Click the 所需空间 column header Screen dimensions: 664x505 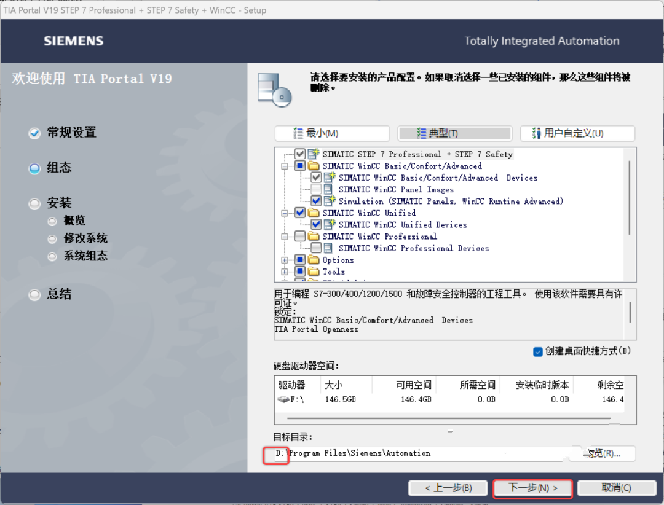[x=468, y=385]
